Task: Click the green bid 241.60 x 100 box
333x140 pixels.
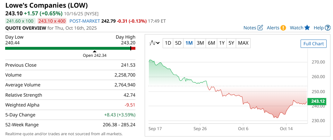Action: [20, 21]
